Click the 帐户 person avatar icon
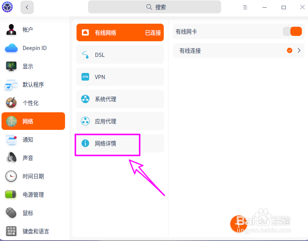The image size is (308, 241). click(x=11, y=30)
